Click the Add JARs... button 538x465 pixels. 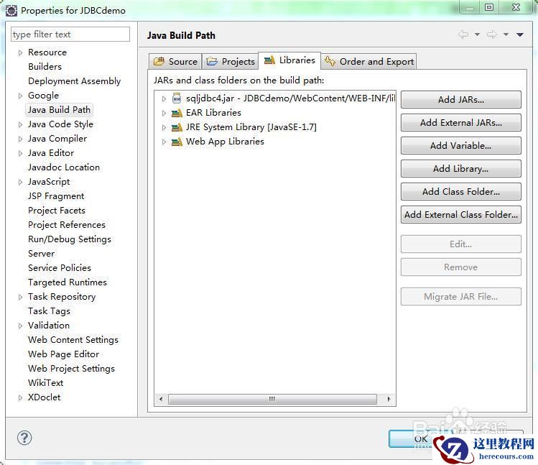click(x=461, y=100)
